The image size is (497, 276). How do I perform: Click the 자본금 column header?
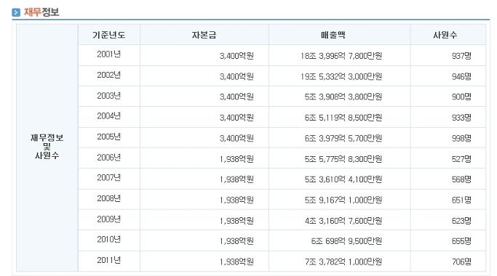point(204,35)
